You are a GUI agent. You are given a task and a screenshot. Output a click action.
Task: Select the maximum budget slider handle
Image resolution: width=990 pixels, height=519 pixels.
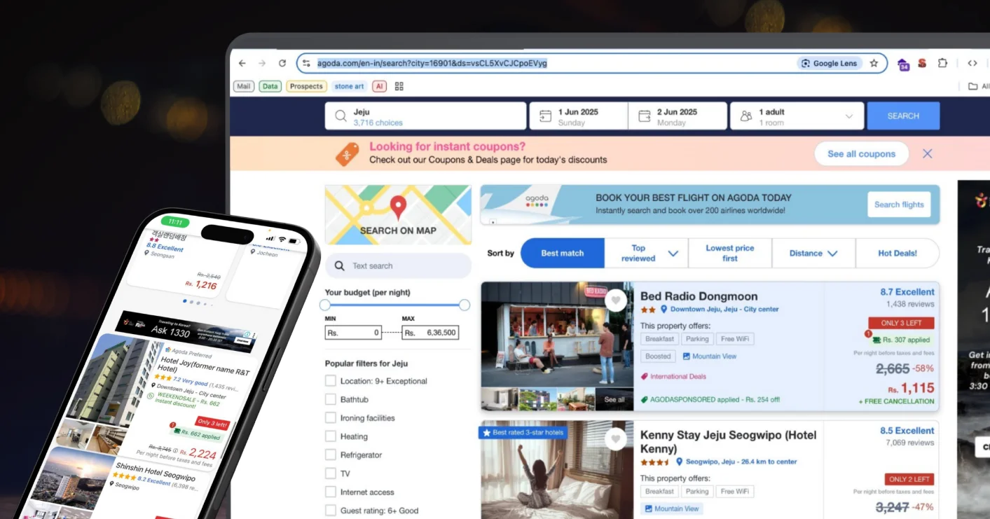(464, 305)
